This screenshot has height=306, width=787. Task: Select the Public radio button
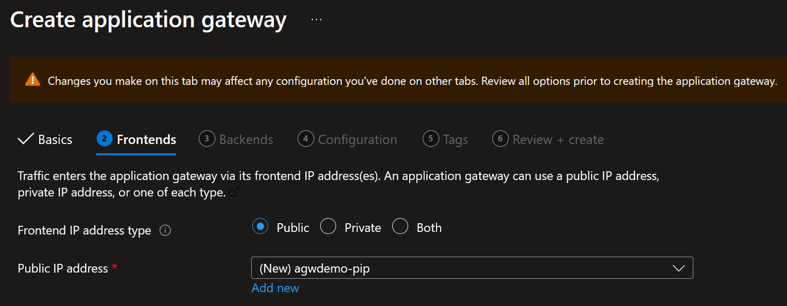point(260,227)
